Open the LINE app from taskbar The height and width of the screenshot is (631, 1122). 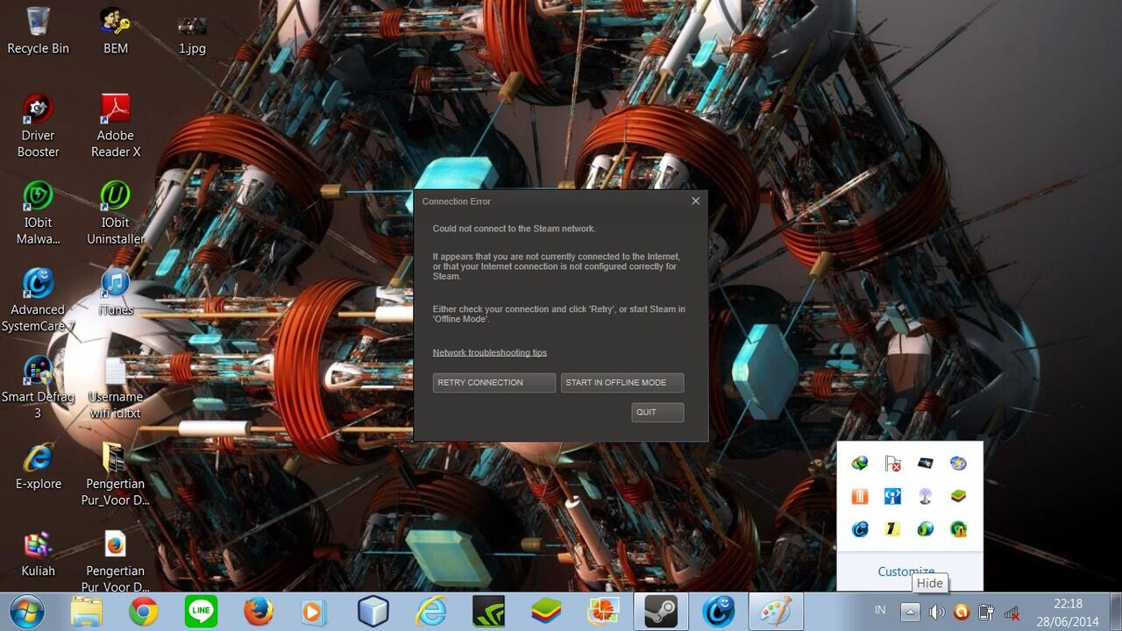click(201, 612)
